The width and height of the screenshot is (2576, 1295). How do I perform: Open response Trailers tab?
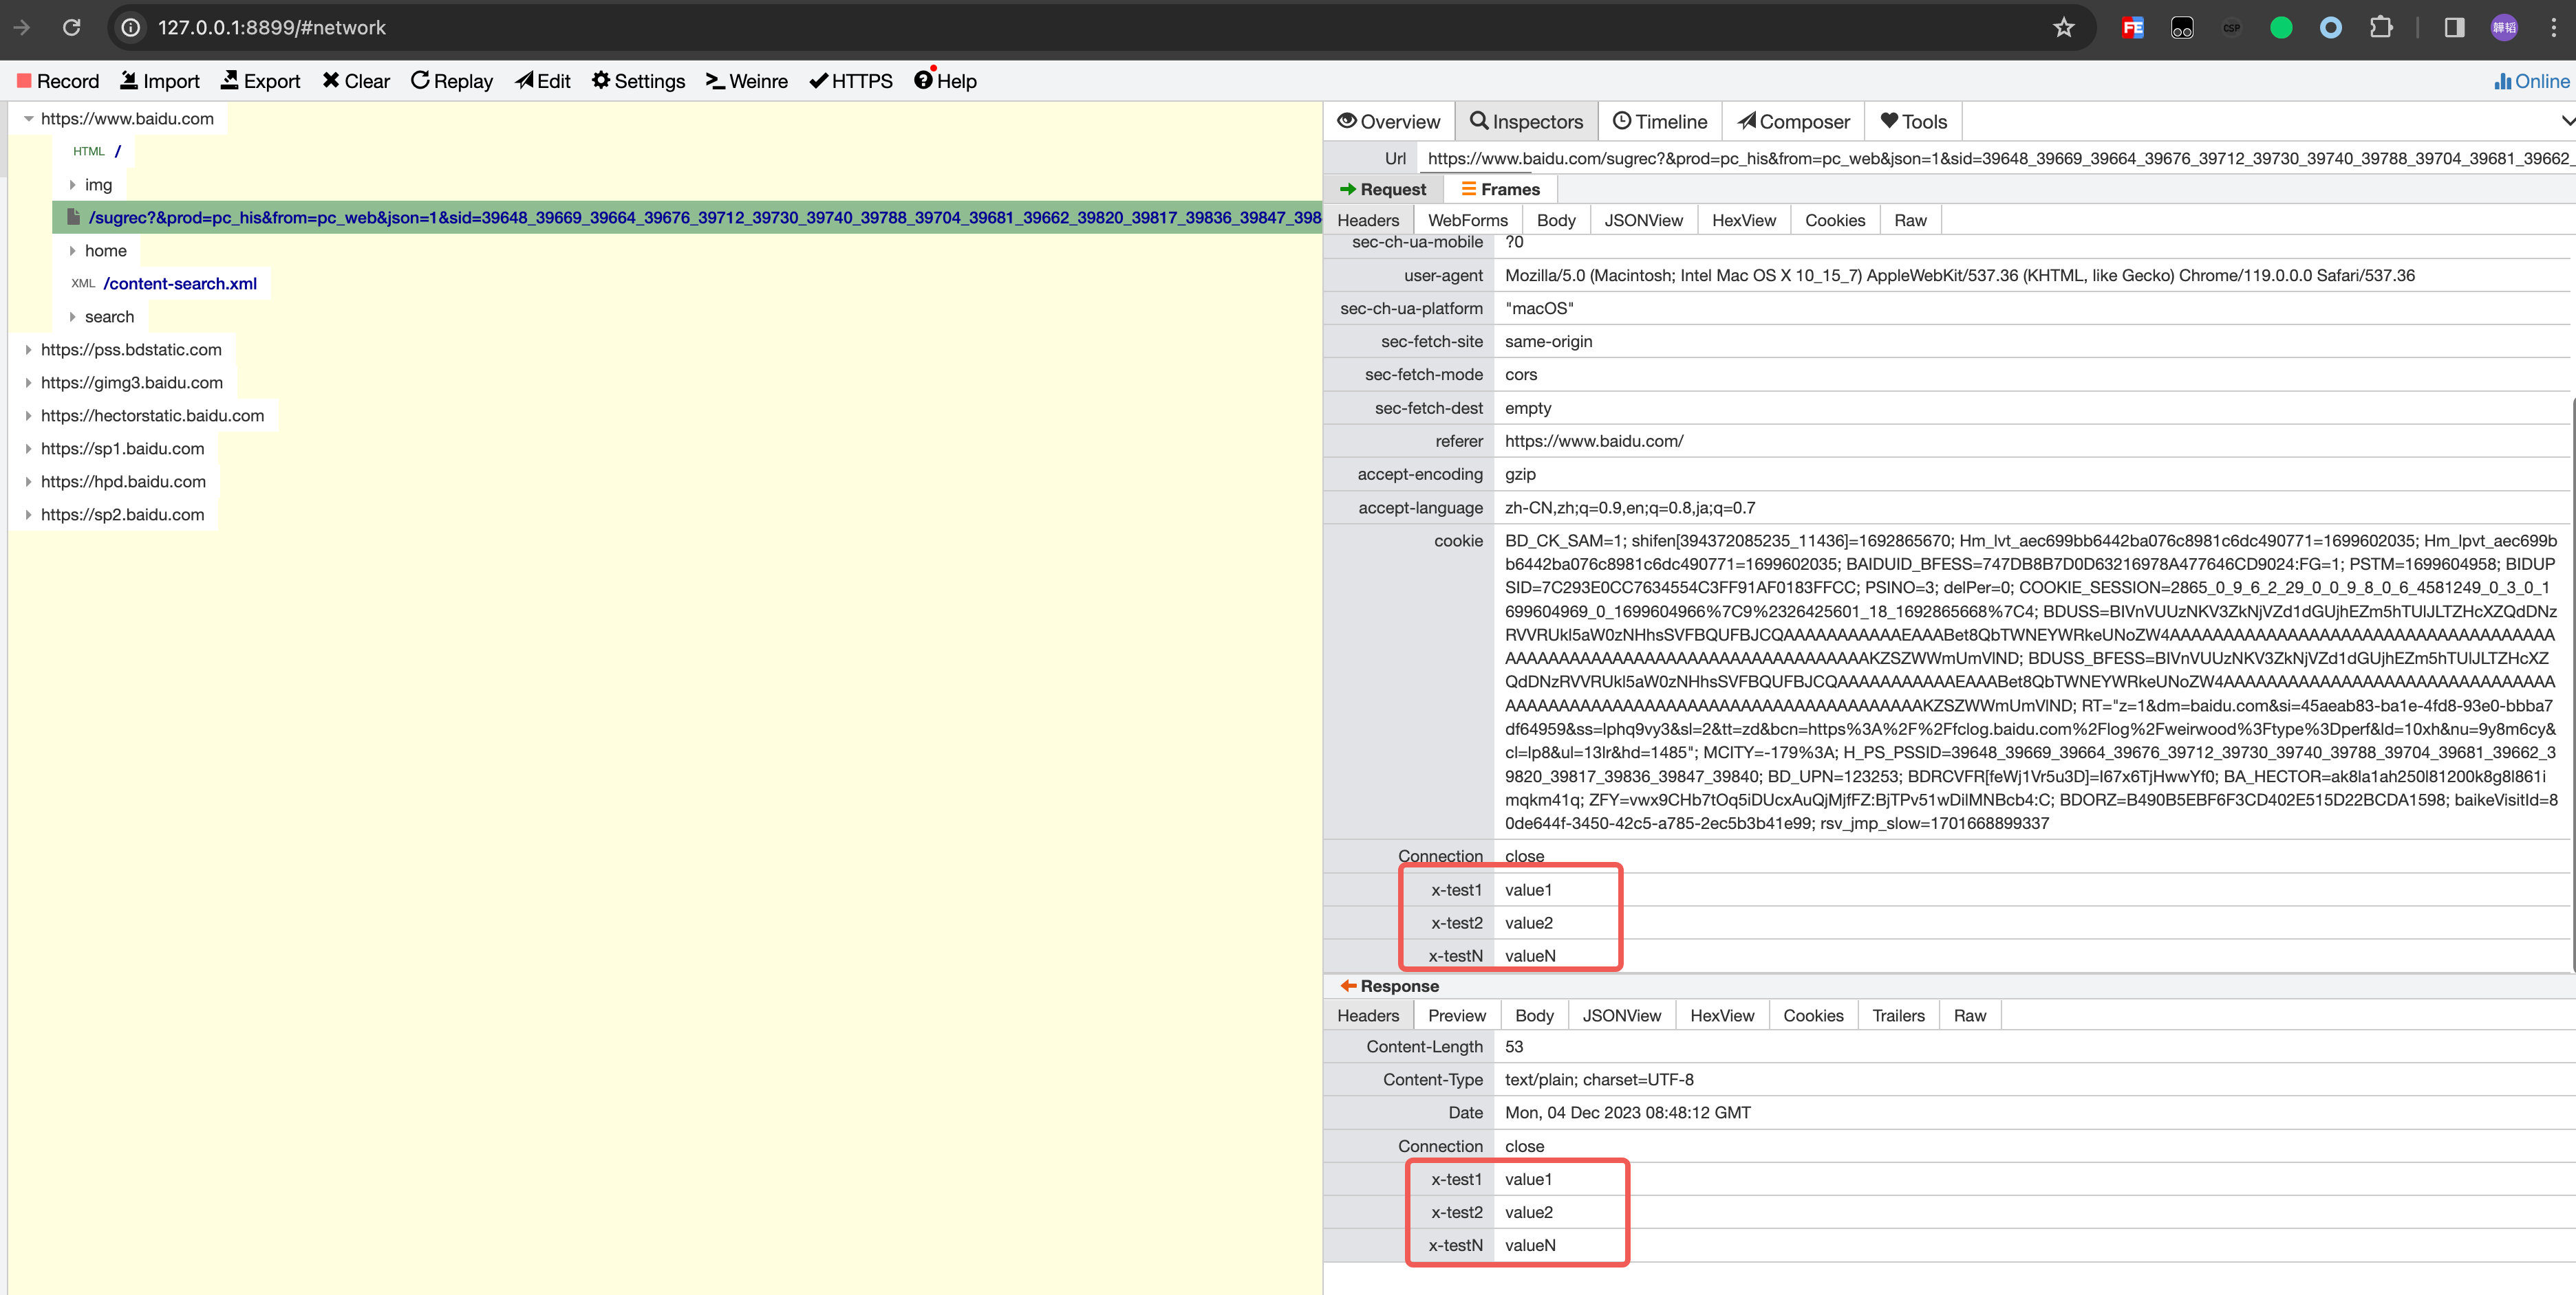click(1898, 1015)
